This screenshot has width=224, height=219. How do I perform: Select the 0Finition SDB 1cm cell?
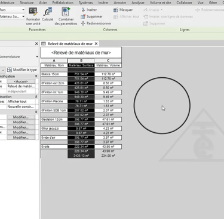(x=54, y=110)
